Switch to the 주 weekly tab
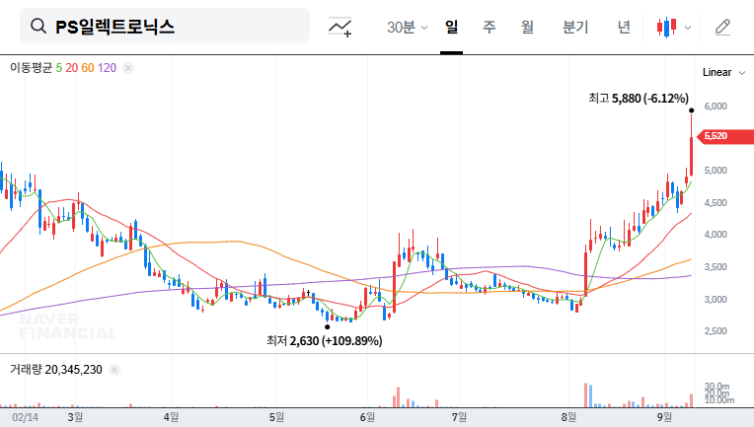This screenshot has width=754, height=427. tap(490, 27)
